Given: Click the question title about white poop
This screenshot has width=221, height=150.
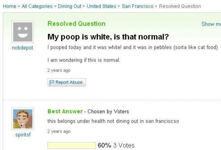Looking at the screenshot, I should coord(108,37).
